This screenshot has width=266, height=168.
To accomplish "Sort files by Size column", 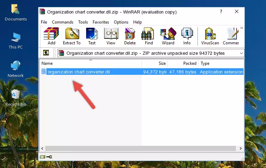I will [x=155, y=63].
